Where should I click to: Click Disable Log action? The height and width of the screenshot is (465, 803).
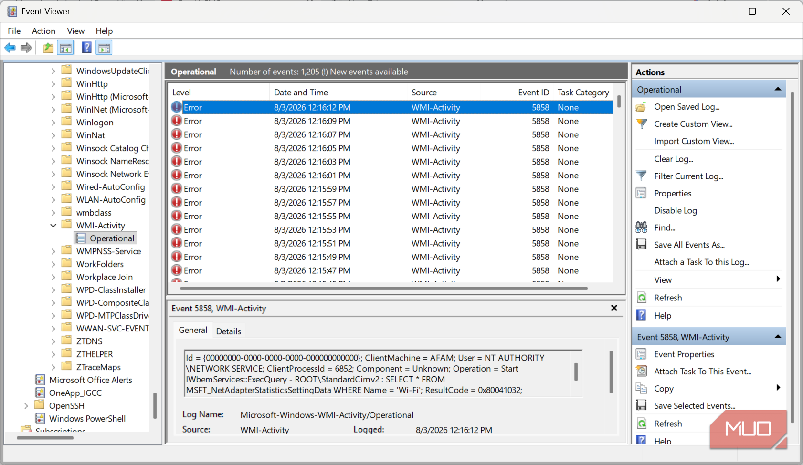[x=676, y=210]
